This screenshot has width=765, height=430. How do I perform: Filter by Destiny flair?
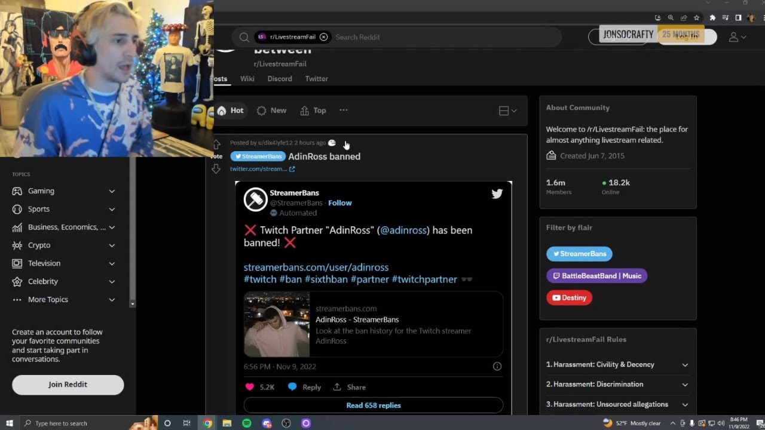click(569, 298)
